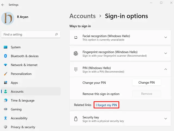Click 'This option is currently unavailable' text

click(x=103, y=40)
